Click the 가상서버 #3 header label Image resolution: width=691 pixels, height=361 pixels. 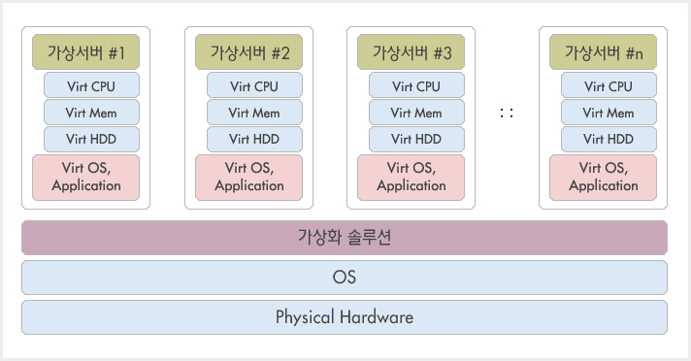(x=411, y=52)
